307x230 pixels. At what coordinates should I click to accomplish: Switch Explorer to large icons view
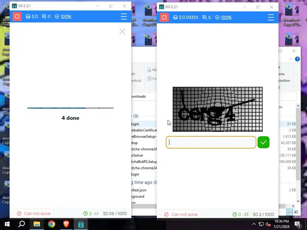pyautogui.click(x=296, y=212)
